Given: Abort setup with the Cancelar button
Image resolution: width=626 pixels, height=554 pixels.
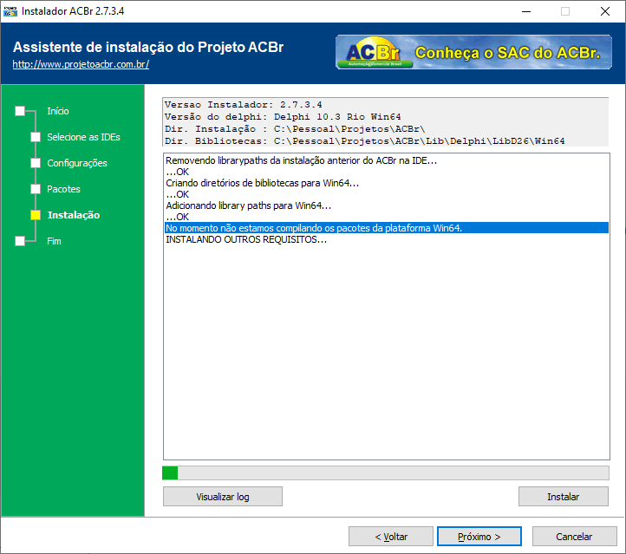Looking at the screenshot, I should pyautogui.click(x=574, y=537).
